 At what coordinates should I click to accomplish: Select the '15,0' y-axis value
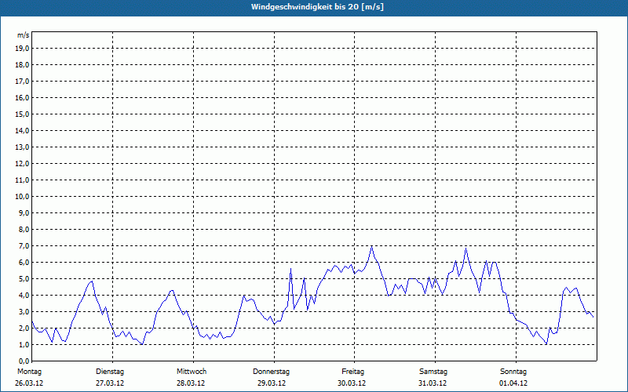[22, 114]
